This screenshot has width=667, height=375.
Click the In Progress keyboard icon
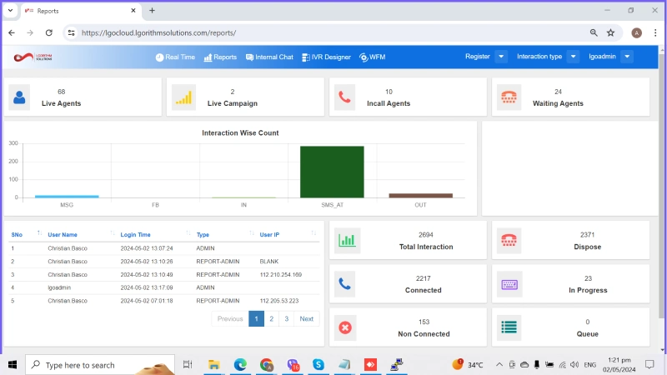[509, 284]
